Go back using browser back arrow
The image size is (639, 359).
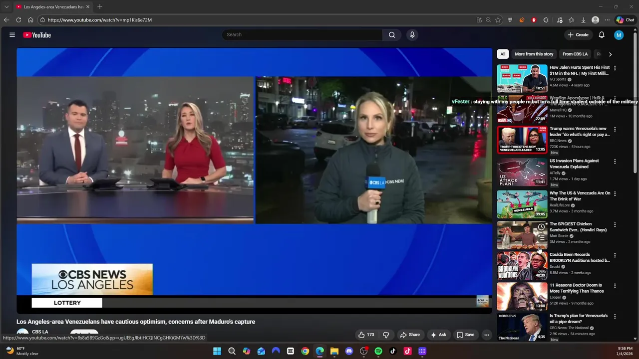pyautogui.click(x=6, y=20)
